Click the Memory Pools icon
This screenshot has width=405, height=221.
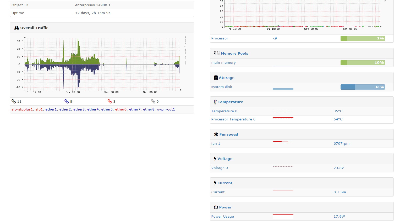[217, 53]
